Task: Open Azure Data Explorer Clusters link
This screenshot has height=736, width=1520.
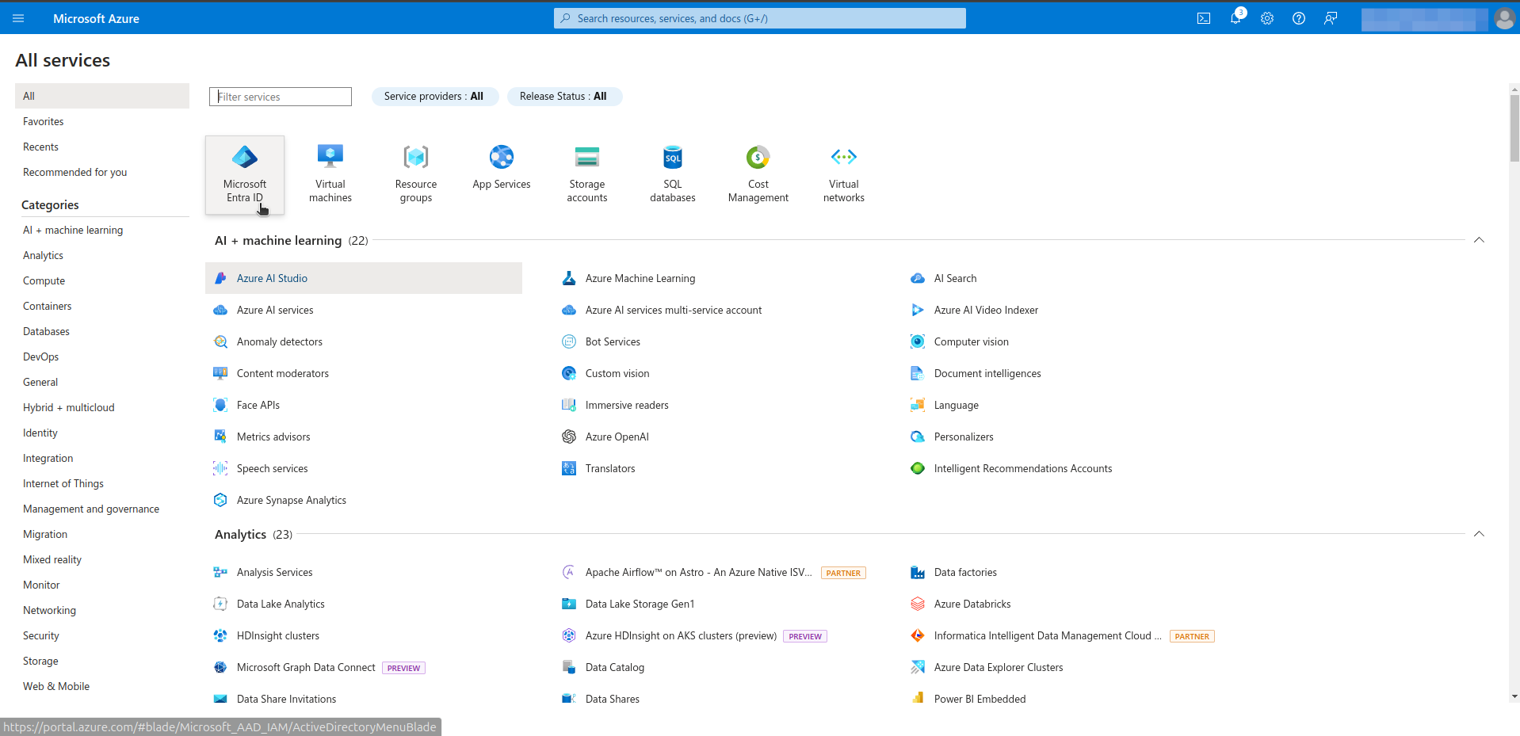Action: coord(999,667)
